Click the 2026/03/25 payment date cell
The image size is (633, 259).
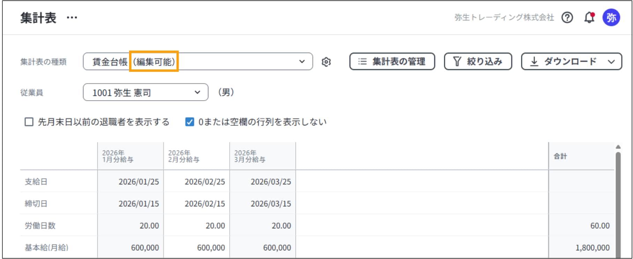(x=262, y=182)
